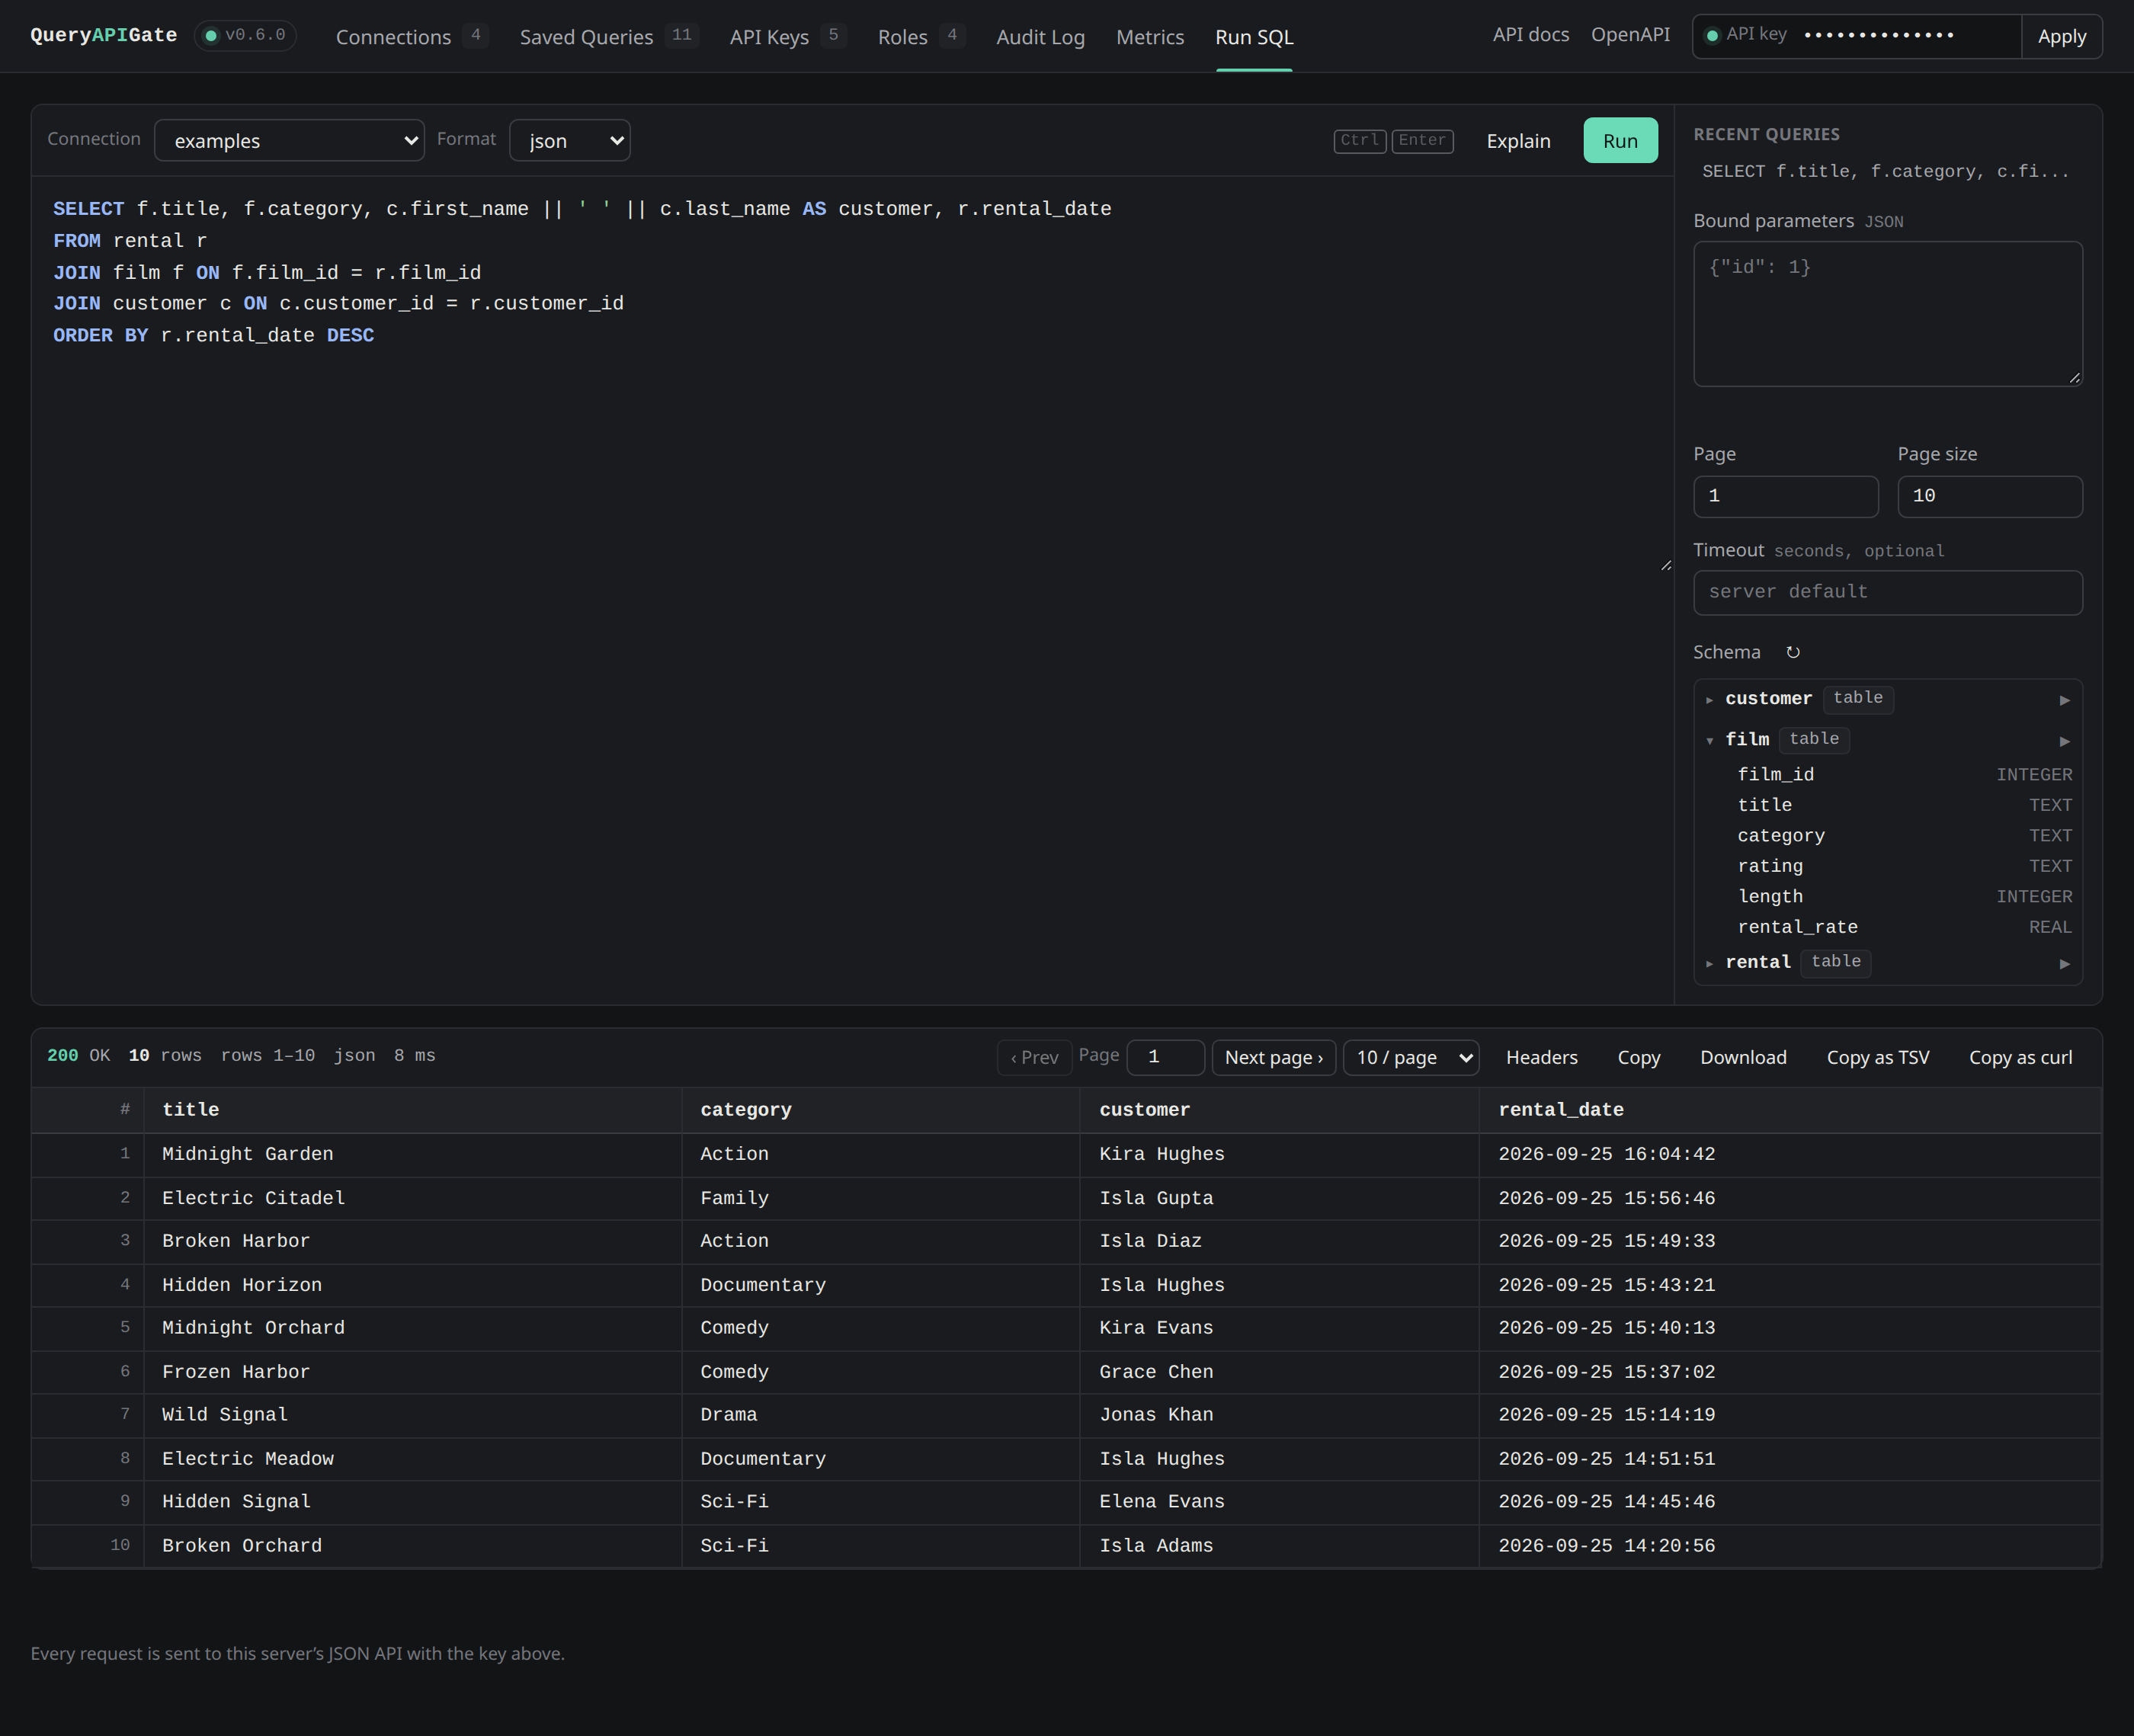Click the Page size field
The image size is (2134, 1736).
pyautogui.click(x=1989, y=496)
